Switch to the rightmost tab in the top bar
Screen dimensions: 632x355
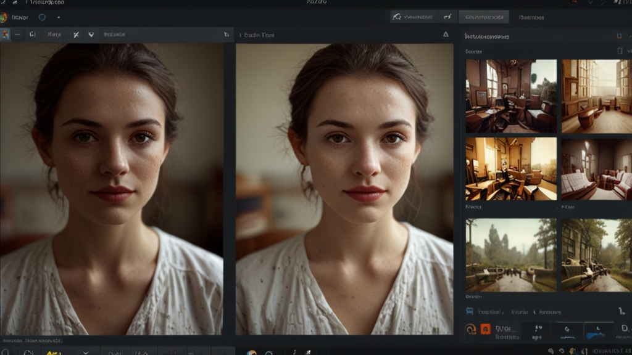click(x=531, y=17)
